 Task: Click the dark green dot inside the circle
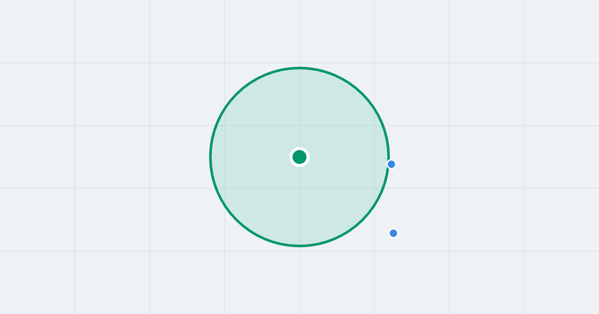coord(299,157)
